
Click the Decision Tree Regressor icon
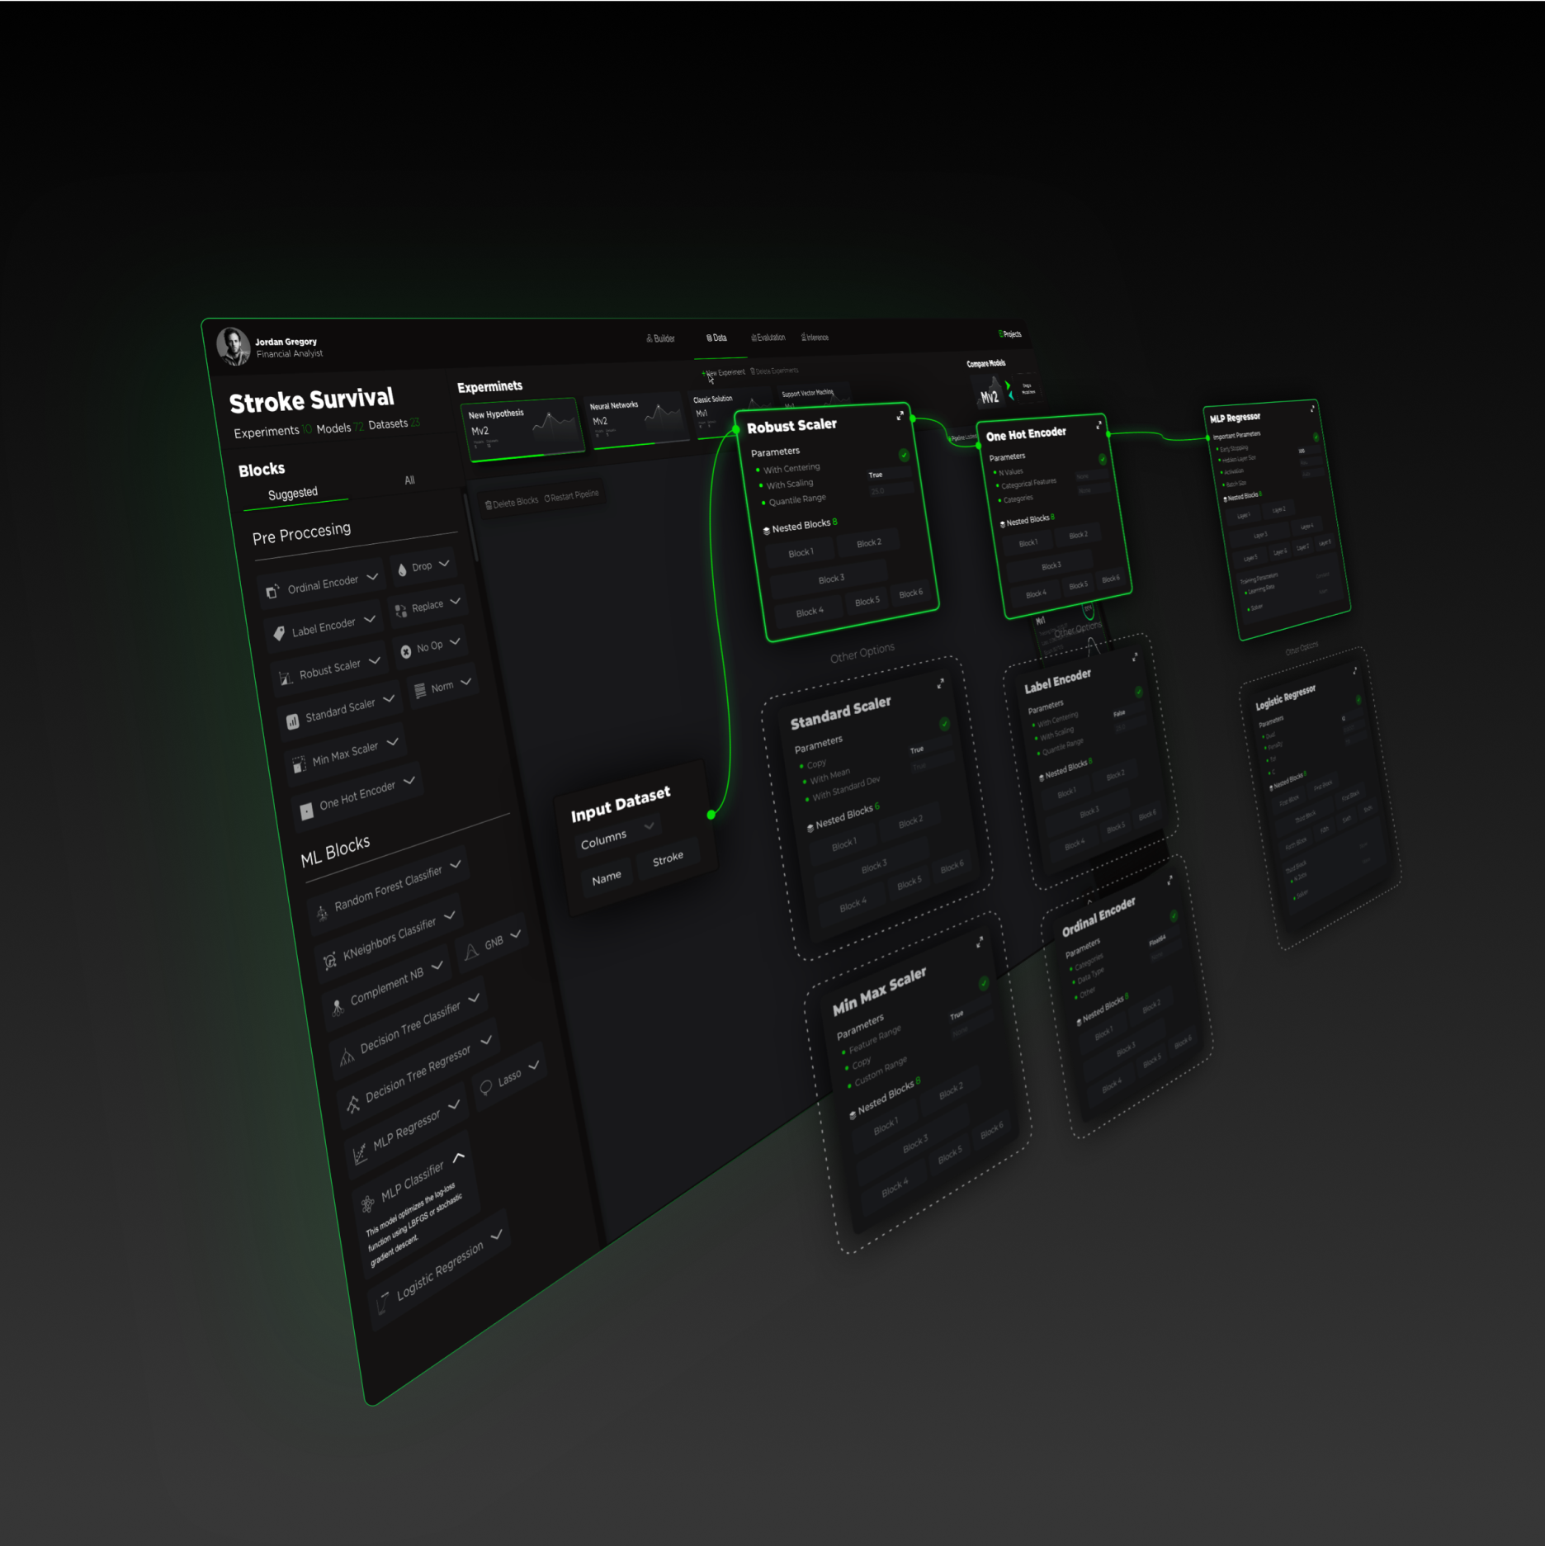(x=353, y=1104)
